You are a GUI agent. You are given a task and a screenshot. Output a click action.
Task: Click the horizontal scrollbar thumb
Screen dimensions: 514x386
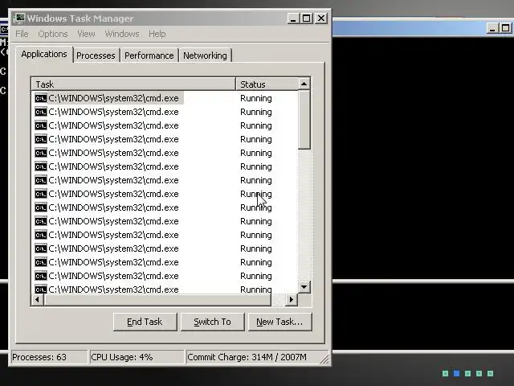click(x=157, y=299)
